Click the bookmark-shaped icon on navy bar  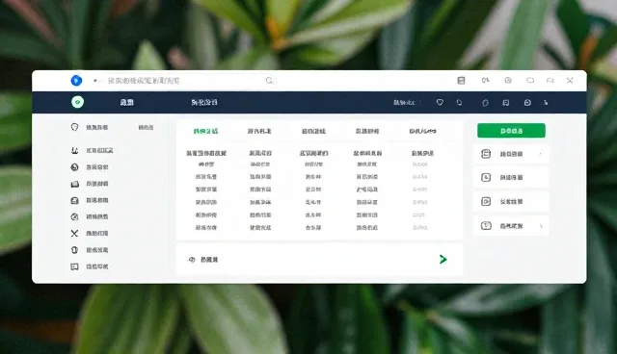pyautogui.click(x=505, y=102)
